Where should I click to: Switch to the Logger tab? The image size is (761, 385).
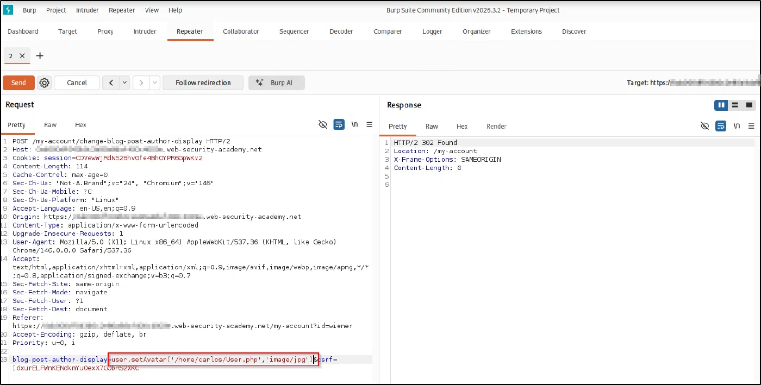coord(432,31)
